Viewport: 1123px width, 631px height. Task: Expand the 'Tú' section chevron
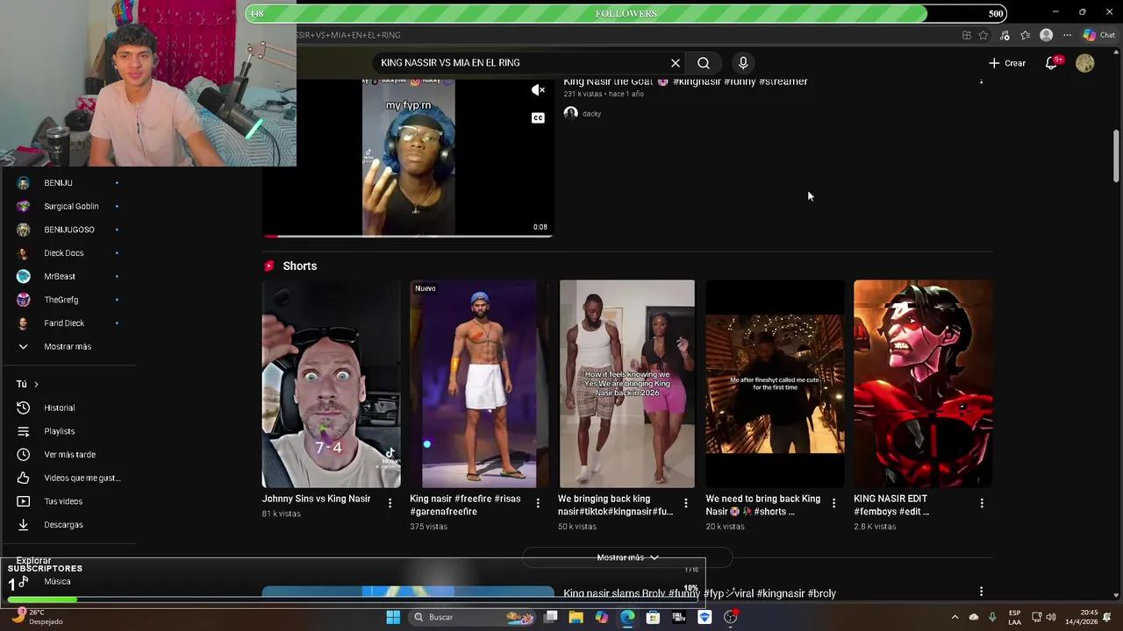pos(36,384)
